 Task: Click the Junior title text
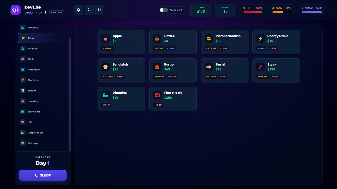(29, 12)
